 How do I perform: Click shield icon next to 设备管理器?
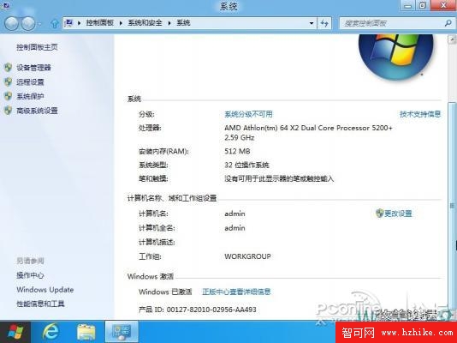pyautogui.click(x=9, y=68)
